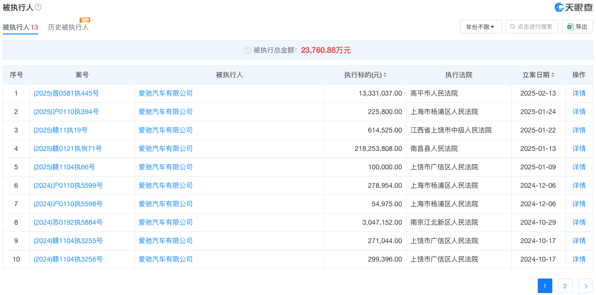
Task: Click the VIP badge above 历史被执行人
Action: point(85,20)
